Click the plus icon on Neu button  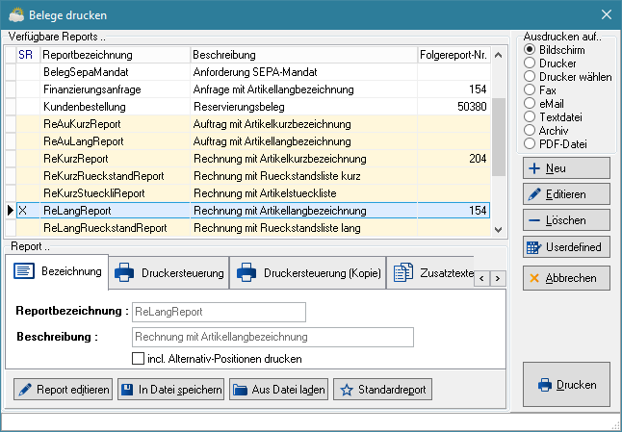click(534, 168)
